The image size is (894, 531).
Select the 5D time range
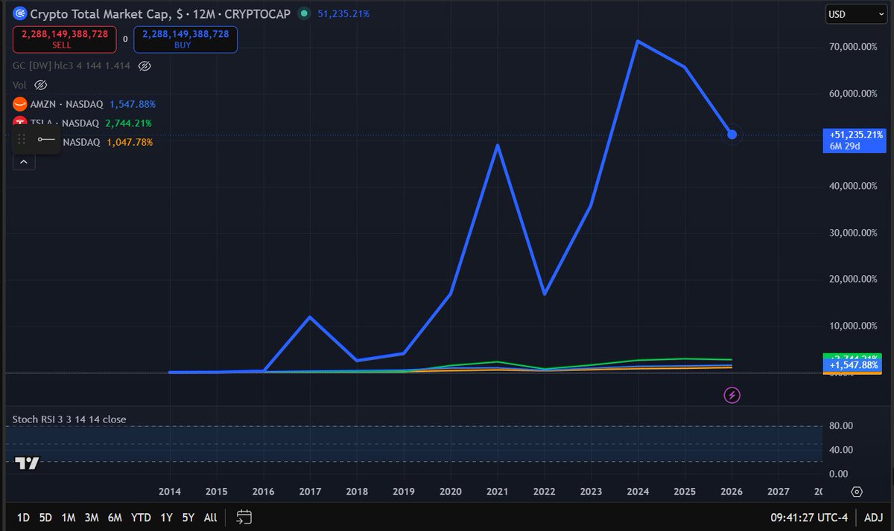point(45,517)
